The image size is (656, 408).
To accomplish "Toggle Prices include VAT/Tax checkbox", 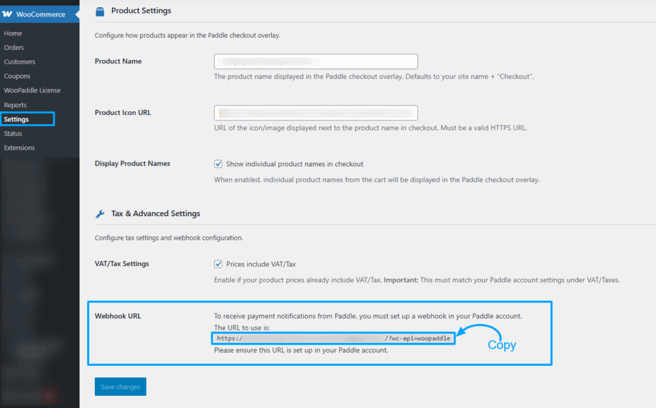I will 218,264.
